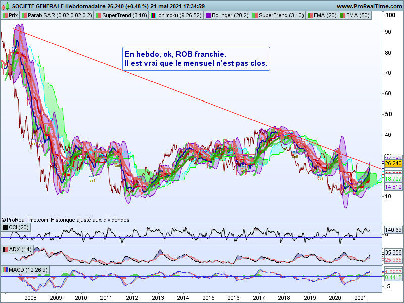Open the www.ProRealTime.com link

368,6
